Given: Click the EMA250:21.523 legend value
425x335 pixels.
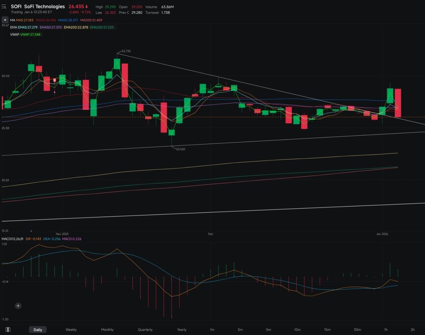Looking at the screenshot, I should (x=102, y=27).
